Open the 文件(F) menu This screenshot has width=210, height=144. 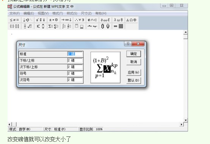click(15, 13)
